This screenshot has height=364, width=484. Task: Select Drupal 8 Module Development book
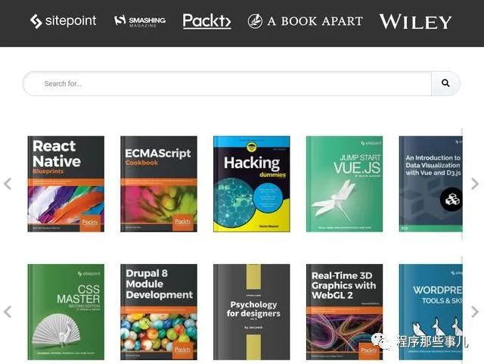[x=159, y=312]
